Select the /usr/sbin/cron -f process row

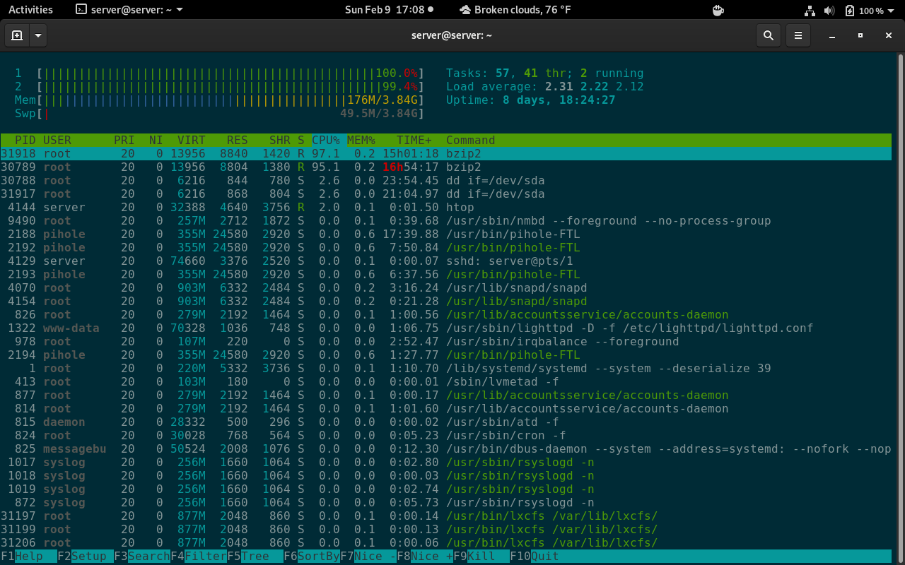pyautogui.click(x=446, y=435)
